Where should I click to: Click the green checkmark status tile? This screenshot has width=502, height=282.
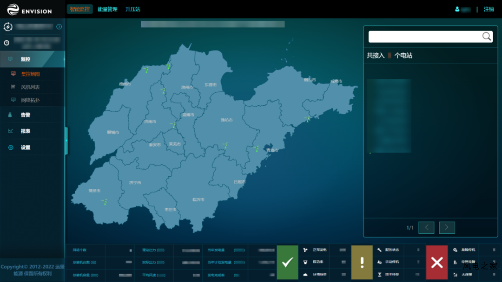pos(287,262)
